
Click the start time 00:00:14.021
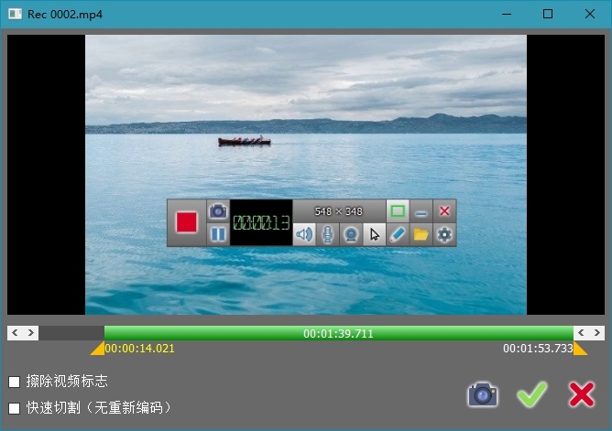pos(140,349)
